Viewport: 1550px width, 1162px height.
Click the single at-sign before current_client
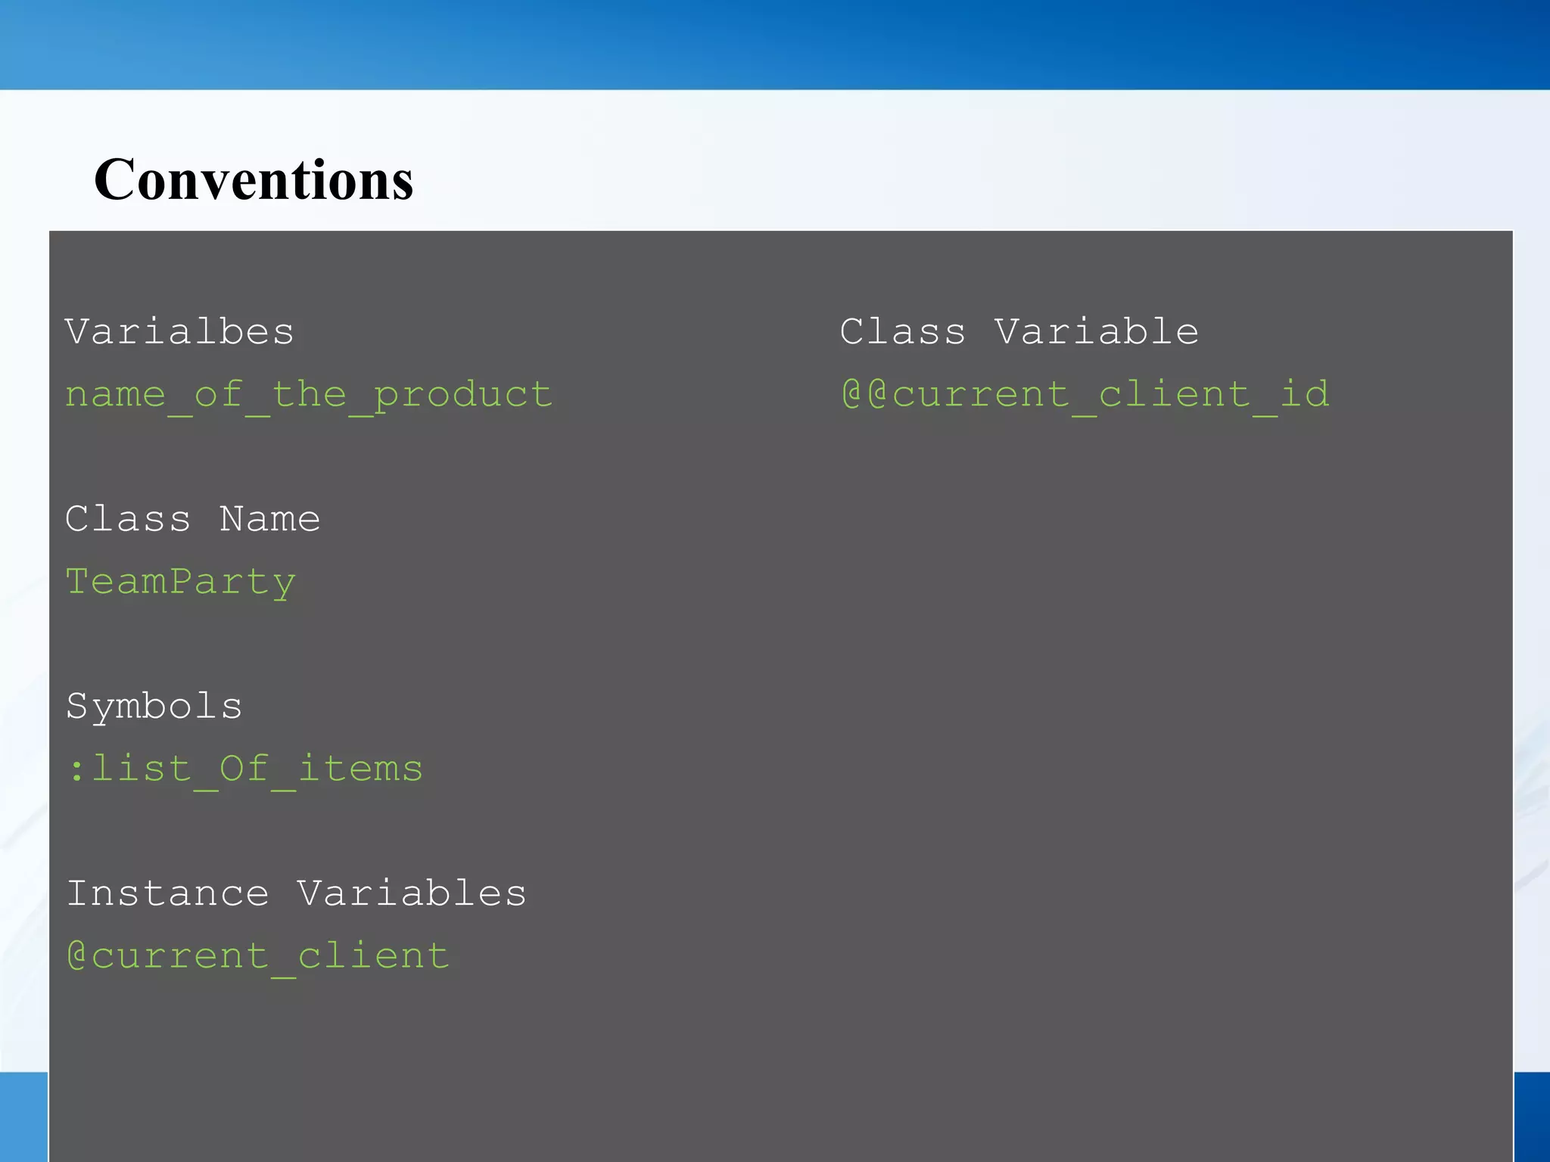77,955
